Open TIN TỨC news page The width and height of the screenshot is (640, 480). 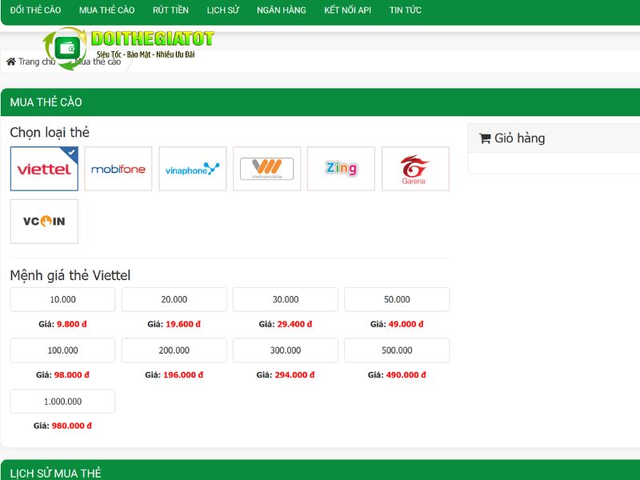tap(406, 10)
